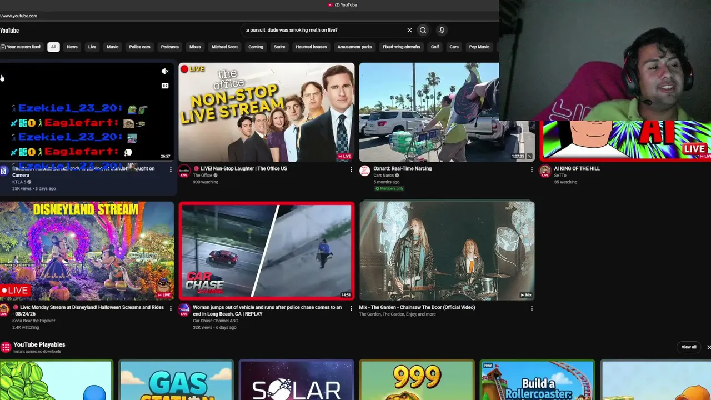Open The Office Non-Stop Live Stream thumbnail
The width and height of the screenshot is (711, 400).
tap(267, 112)
